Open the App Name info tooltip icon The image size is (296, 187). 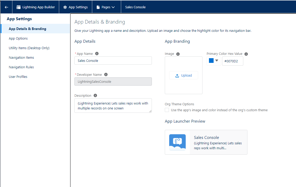coord(97,54)
